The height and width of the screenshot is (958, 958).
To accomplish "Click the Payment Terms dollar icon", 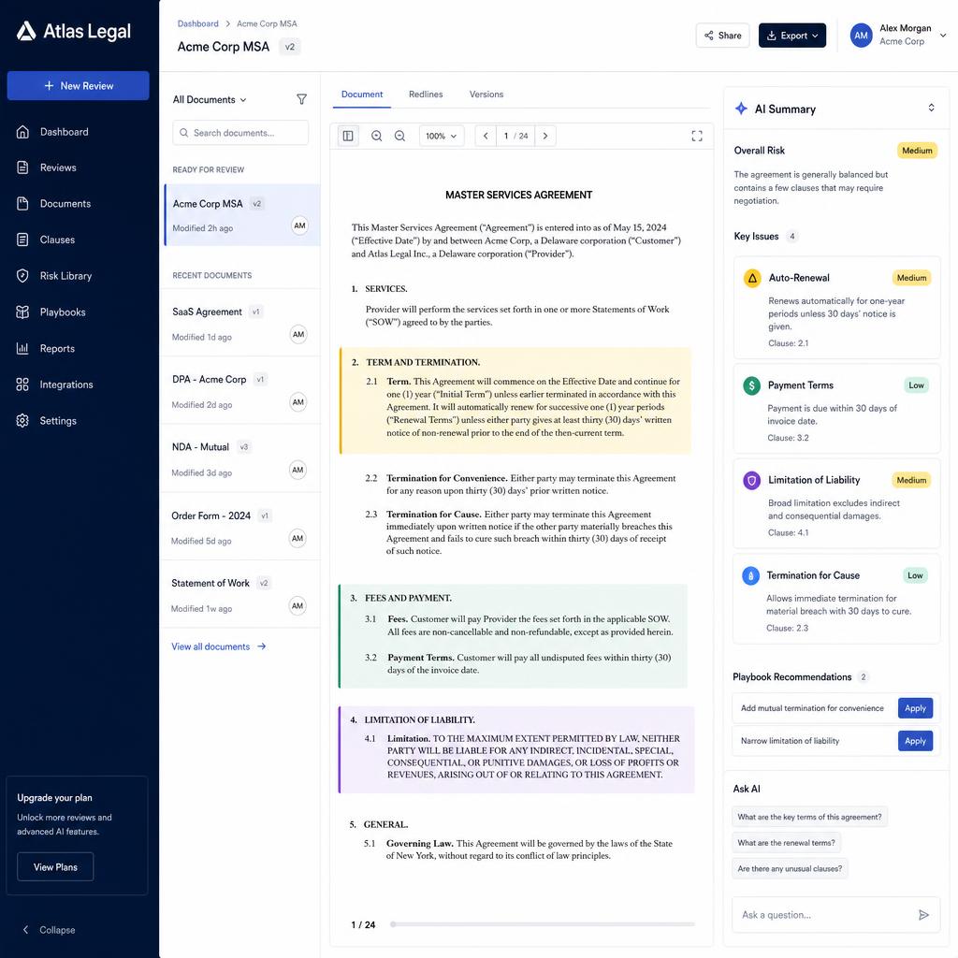I will point(751,385).
